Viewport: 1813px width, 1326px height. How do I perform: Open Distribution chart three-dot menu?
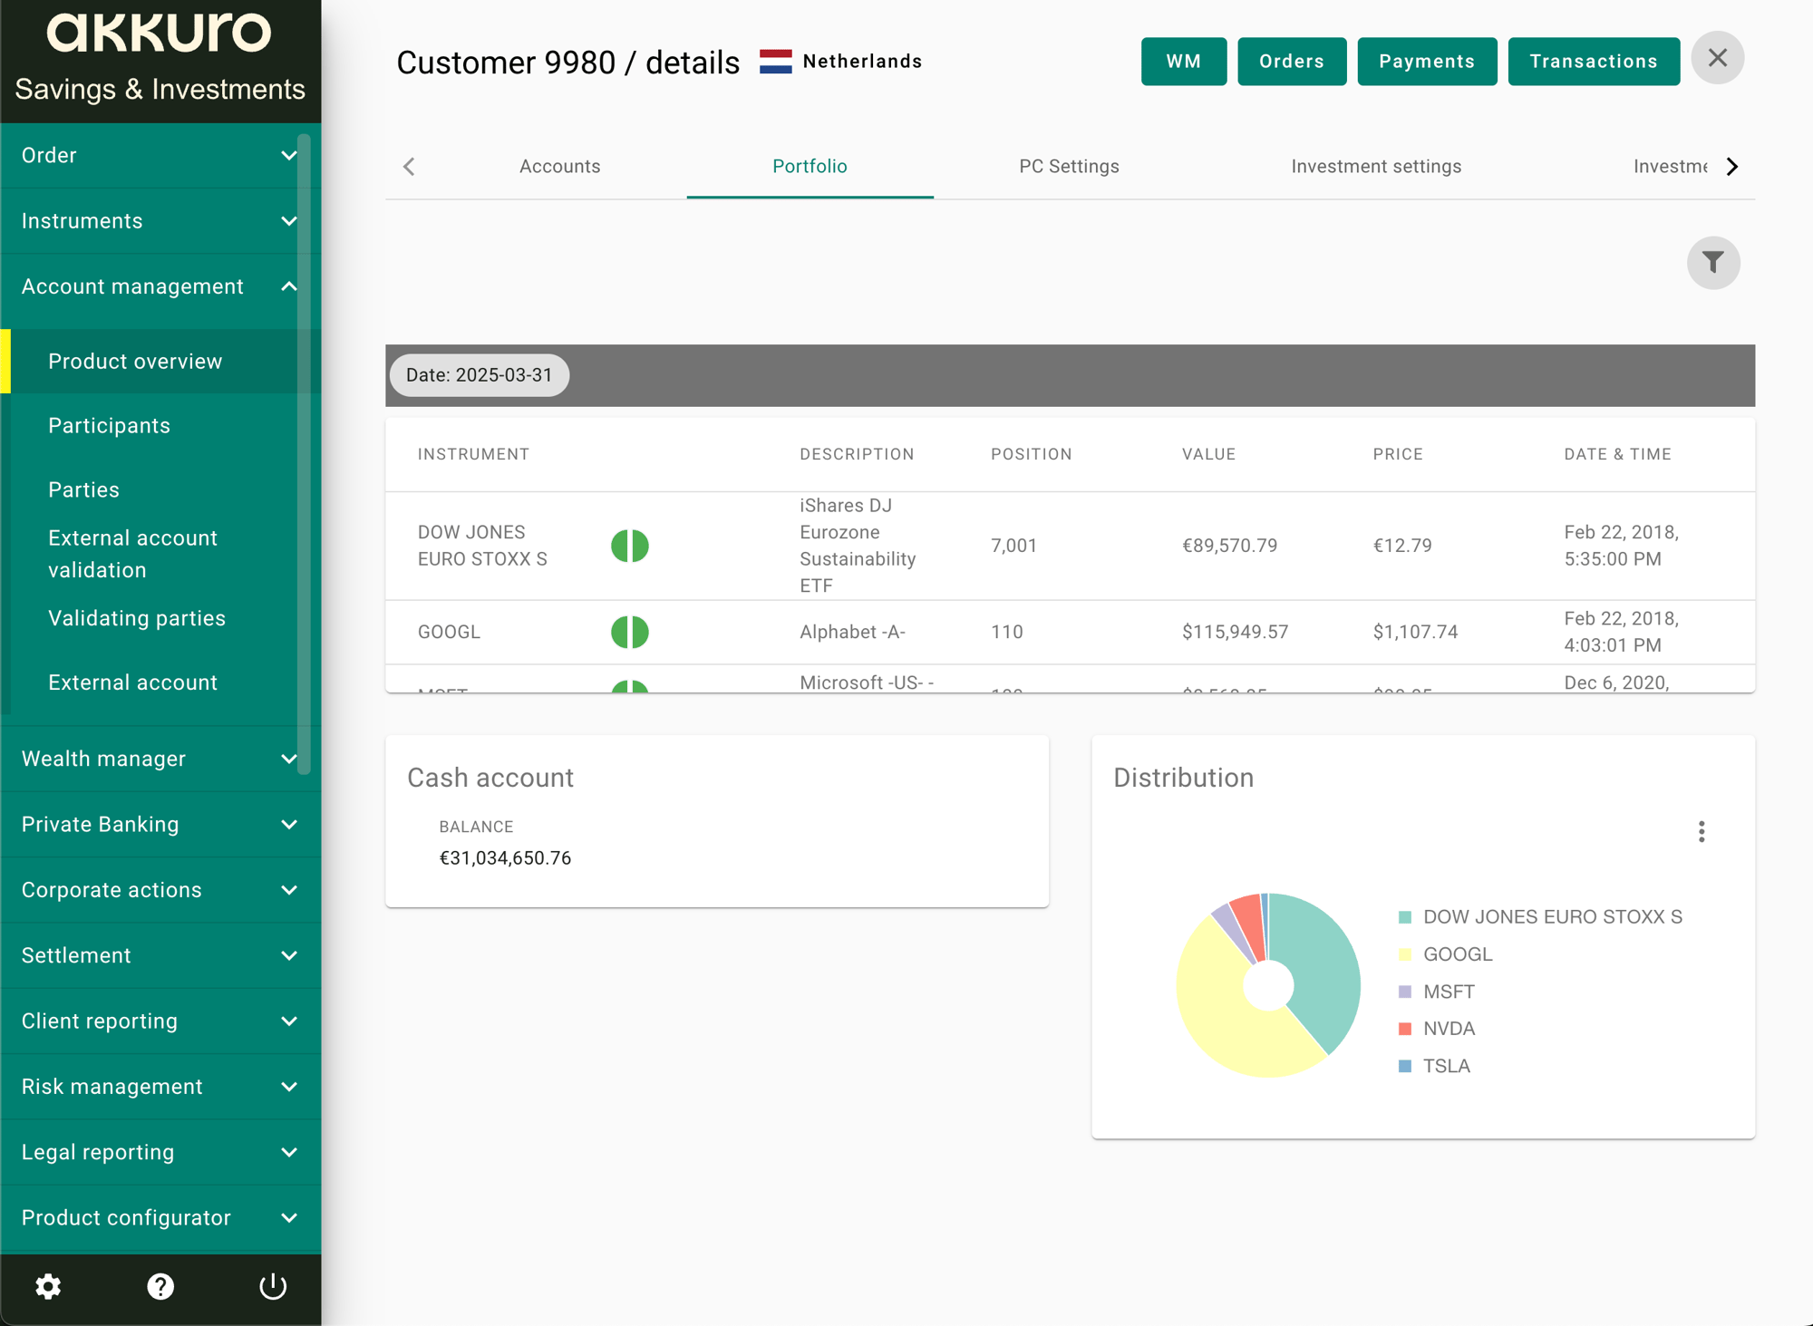[1702, 831]
